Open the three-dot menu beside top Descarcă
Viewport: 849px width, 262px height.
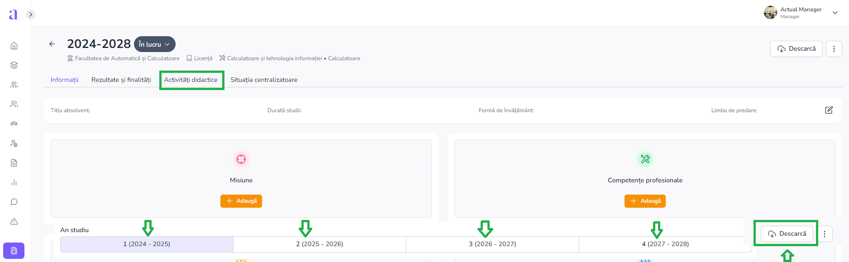pyautogui.click(x=834, y=49)
